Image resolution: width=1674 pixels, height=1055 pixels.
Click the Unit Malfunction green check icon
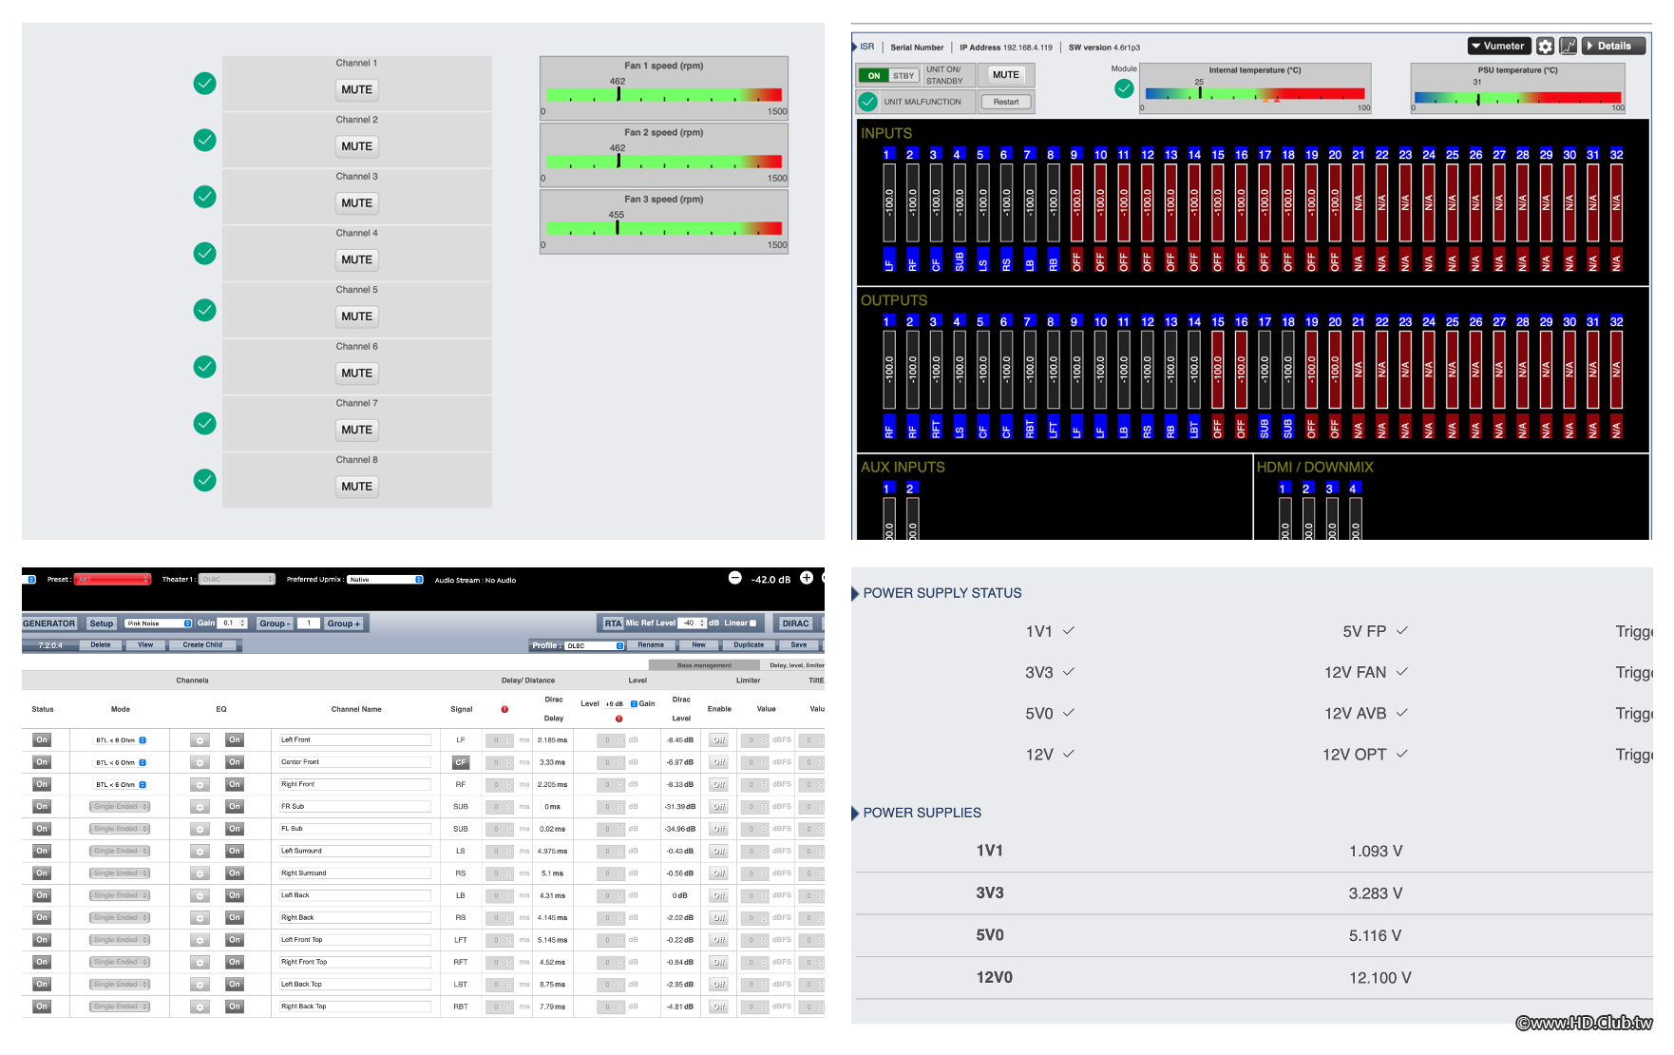pos(867,102)
